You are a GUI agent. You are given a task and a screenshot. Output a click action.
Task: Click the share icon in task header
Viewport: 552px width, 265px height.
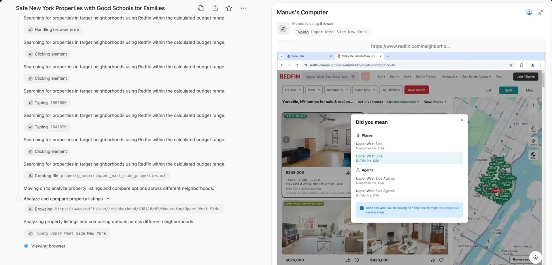point(215,8)
